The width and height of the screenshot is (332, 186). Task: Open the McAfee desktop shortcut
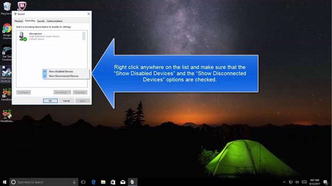point(21,6)
